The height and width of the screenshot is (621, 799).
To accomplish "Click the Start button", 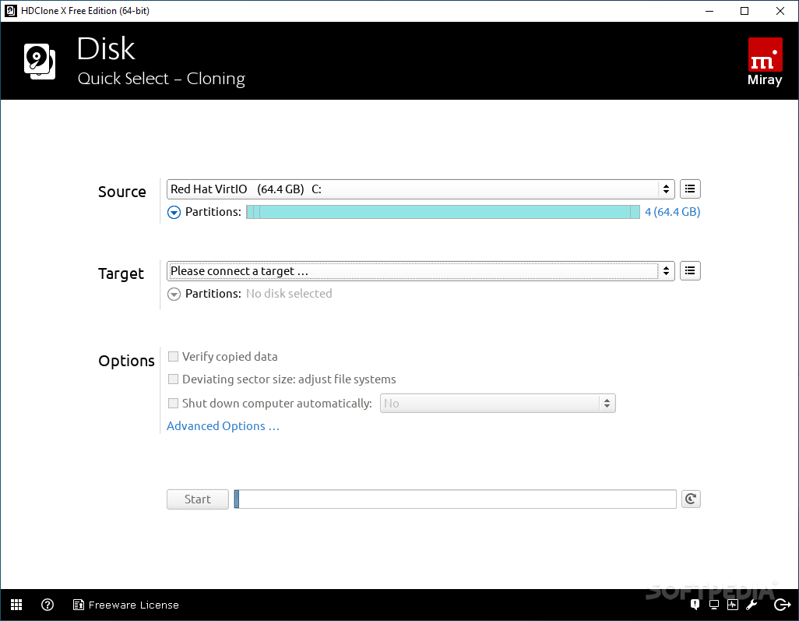I will click(198, 499).
